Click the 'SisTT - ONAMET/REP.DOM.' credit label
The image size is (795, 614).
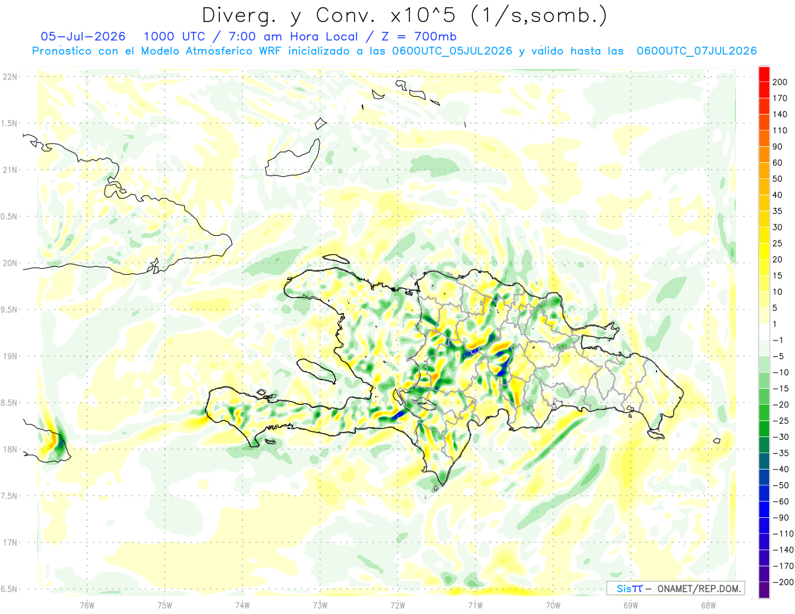[x=676, y=588]
